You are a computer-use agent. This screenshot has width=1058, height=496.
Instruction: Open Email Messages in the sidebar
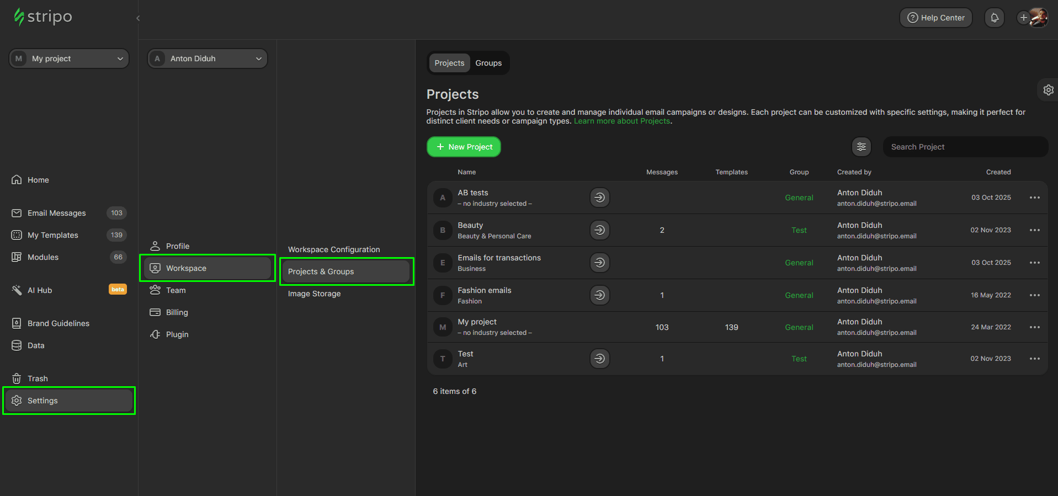coord(69,213)
